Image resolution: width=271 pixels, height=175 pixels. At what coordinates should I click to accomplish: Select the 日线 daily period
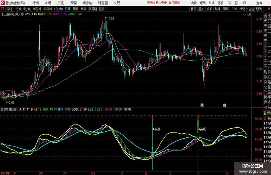68,9
